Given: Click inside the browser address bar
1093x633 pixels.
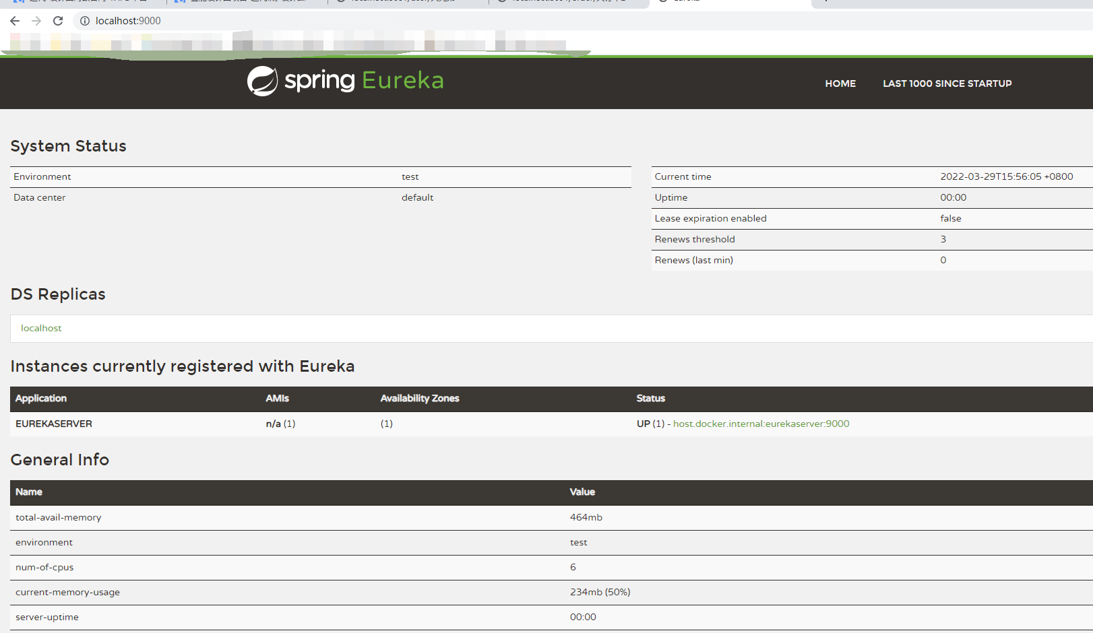Looking at the screenshot, I should [270, 21].
